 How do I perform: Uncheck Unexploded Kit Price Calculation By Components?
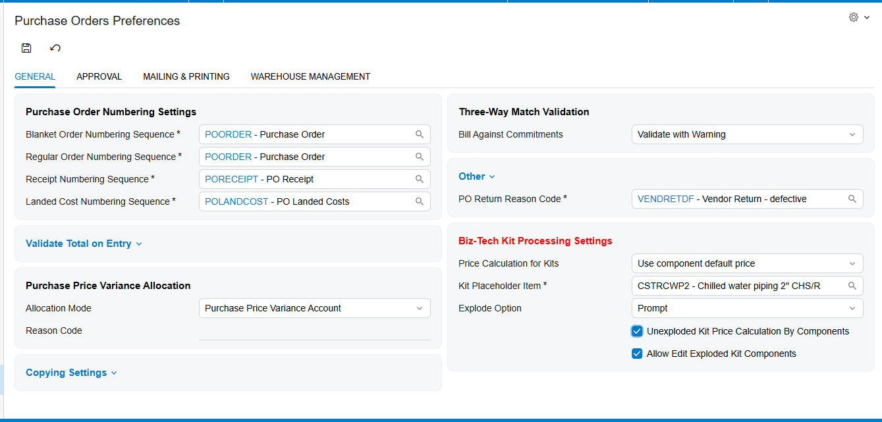[x=637, y=331]
